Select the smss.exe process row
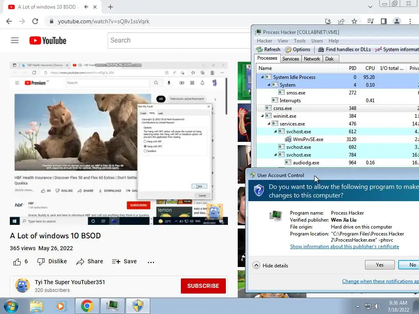This screenshot has width=419, height=314. pyautogui.click(x=338, y=93)
